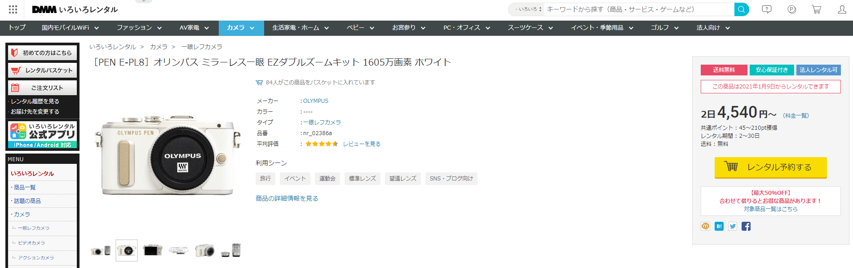Screen dimensions: 853x268
Task: Open the help question mark icon
Action: pyautogui.click(x=767, y=9)
